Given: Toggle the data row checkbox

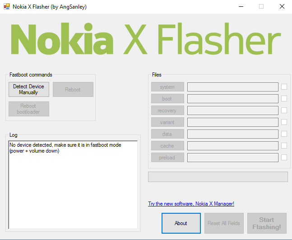Looking at the screenshot, I should pos(284,134).
